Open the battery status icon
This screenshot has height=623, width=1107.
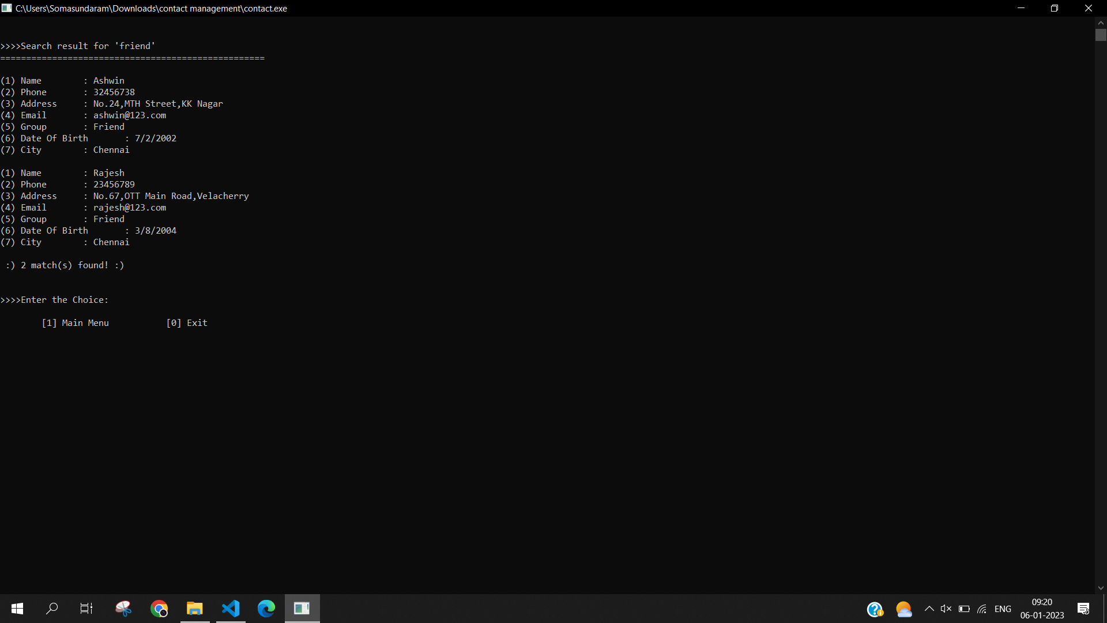(964, 609)
